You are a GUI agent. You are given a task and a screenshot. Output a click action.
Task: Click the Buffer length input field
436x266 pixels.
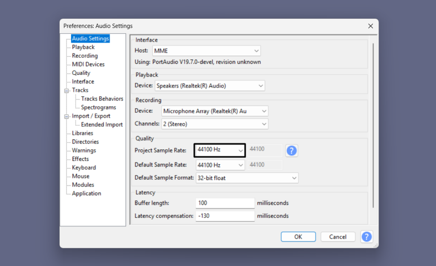point(225,203)
